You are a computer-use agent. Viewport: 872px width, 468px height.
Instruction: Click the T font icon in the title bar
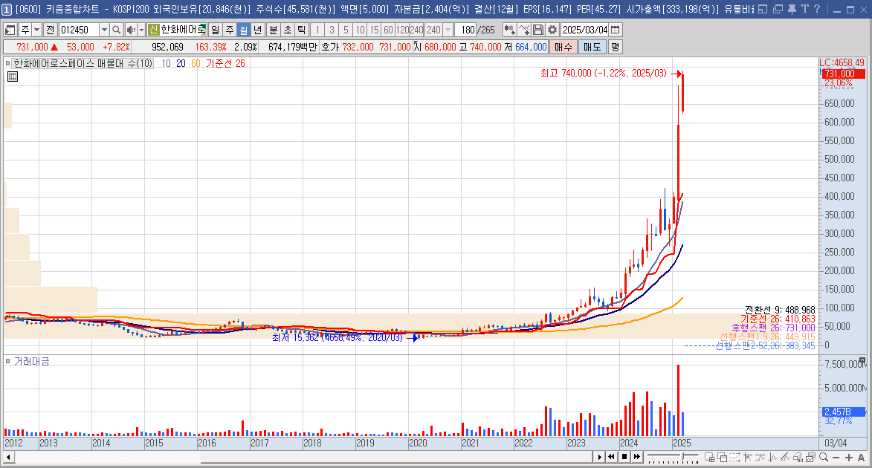[x=804, y=9]
